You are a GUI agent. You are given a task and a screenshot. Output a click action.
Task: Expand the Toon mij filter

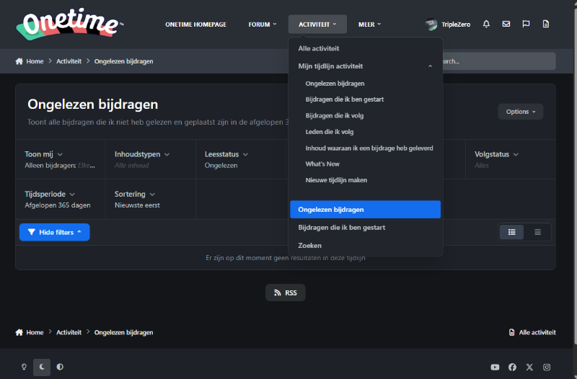(44, 154)
